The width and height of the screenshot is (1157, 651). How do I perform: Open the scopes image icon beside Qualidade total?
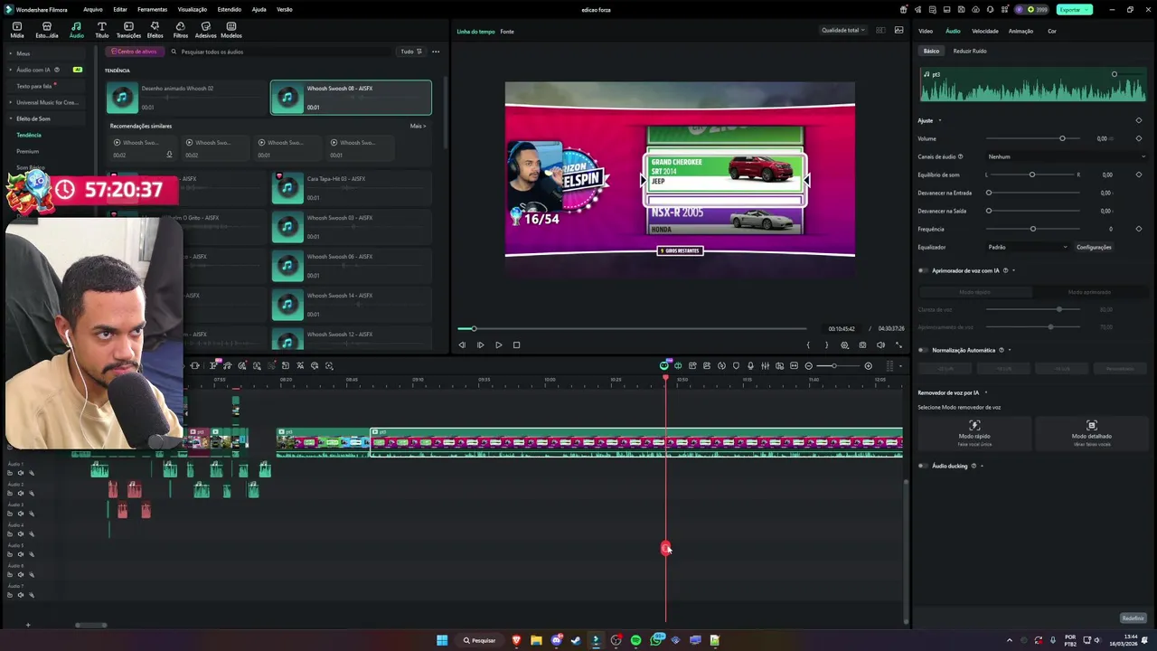898,30
